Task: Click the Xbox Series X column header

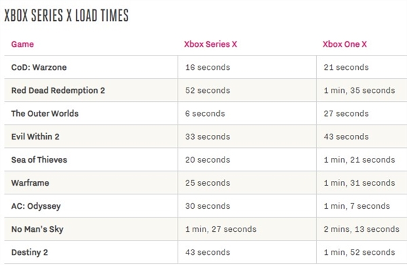Action: 210,44
